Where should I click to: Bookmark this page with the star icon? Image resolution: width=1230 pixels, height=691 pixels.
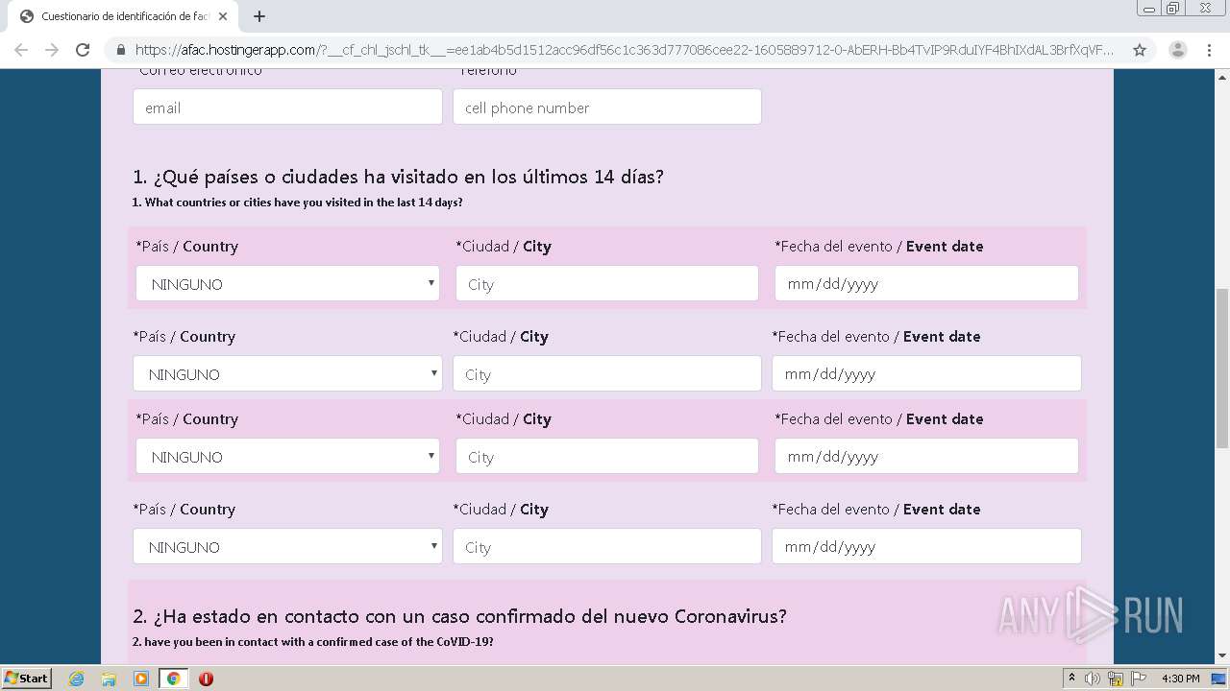pyautogui.click(x=1140, y=50)
